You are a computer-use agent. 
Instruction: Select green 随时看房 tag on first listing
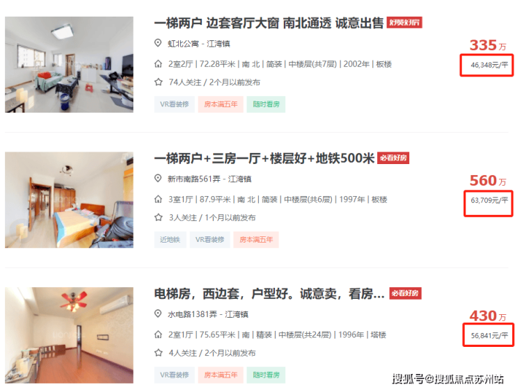click(266, 104)
